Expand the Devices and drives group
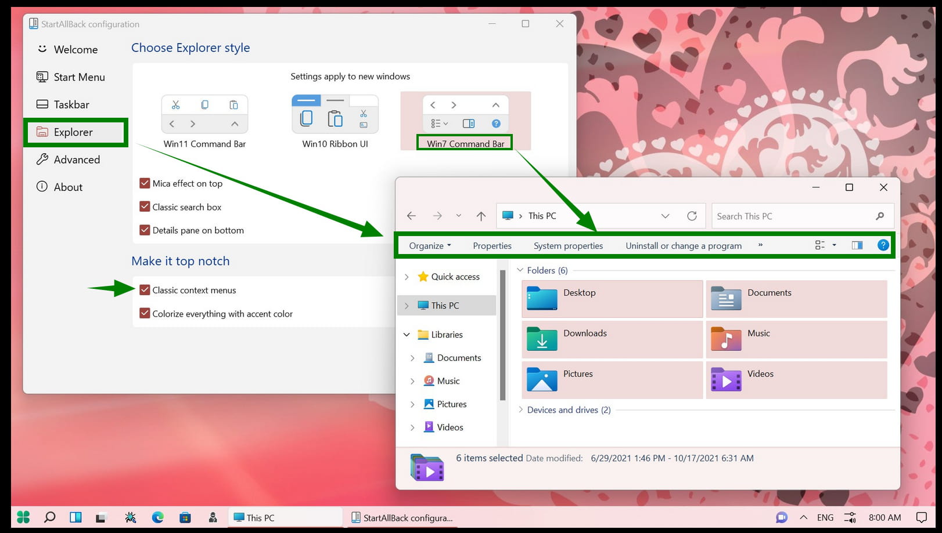The height and width of the screenshot is (533, 942). pos(520,409)
